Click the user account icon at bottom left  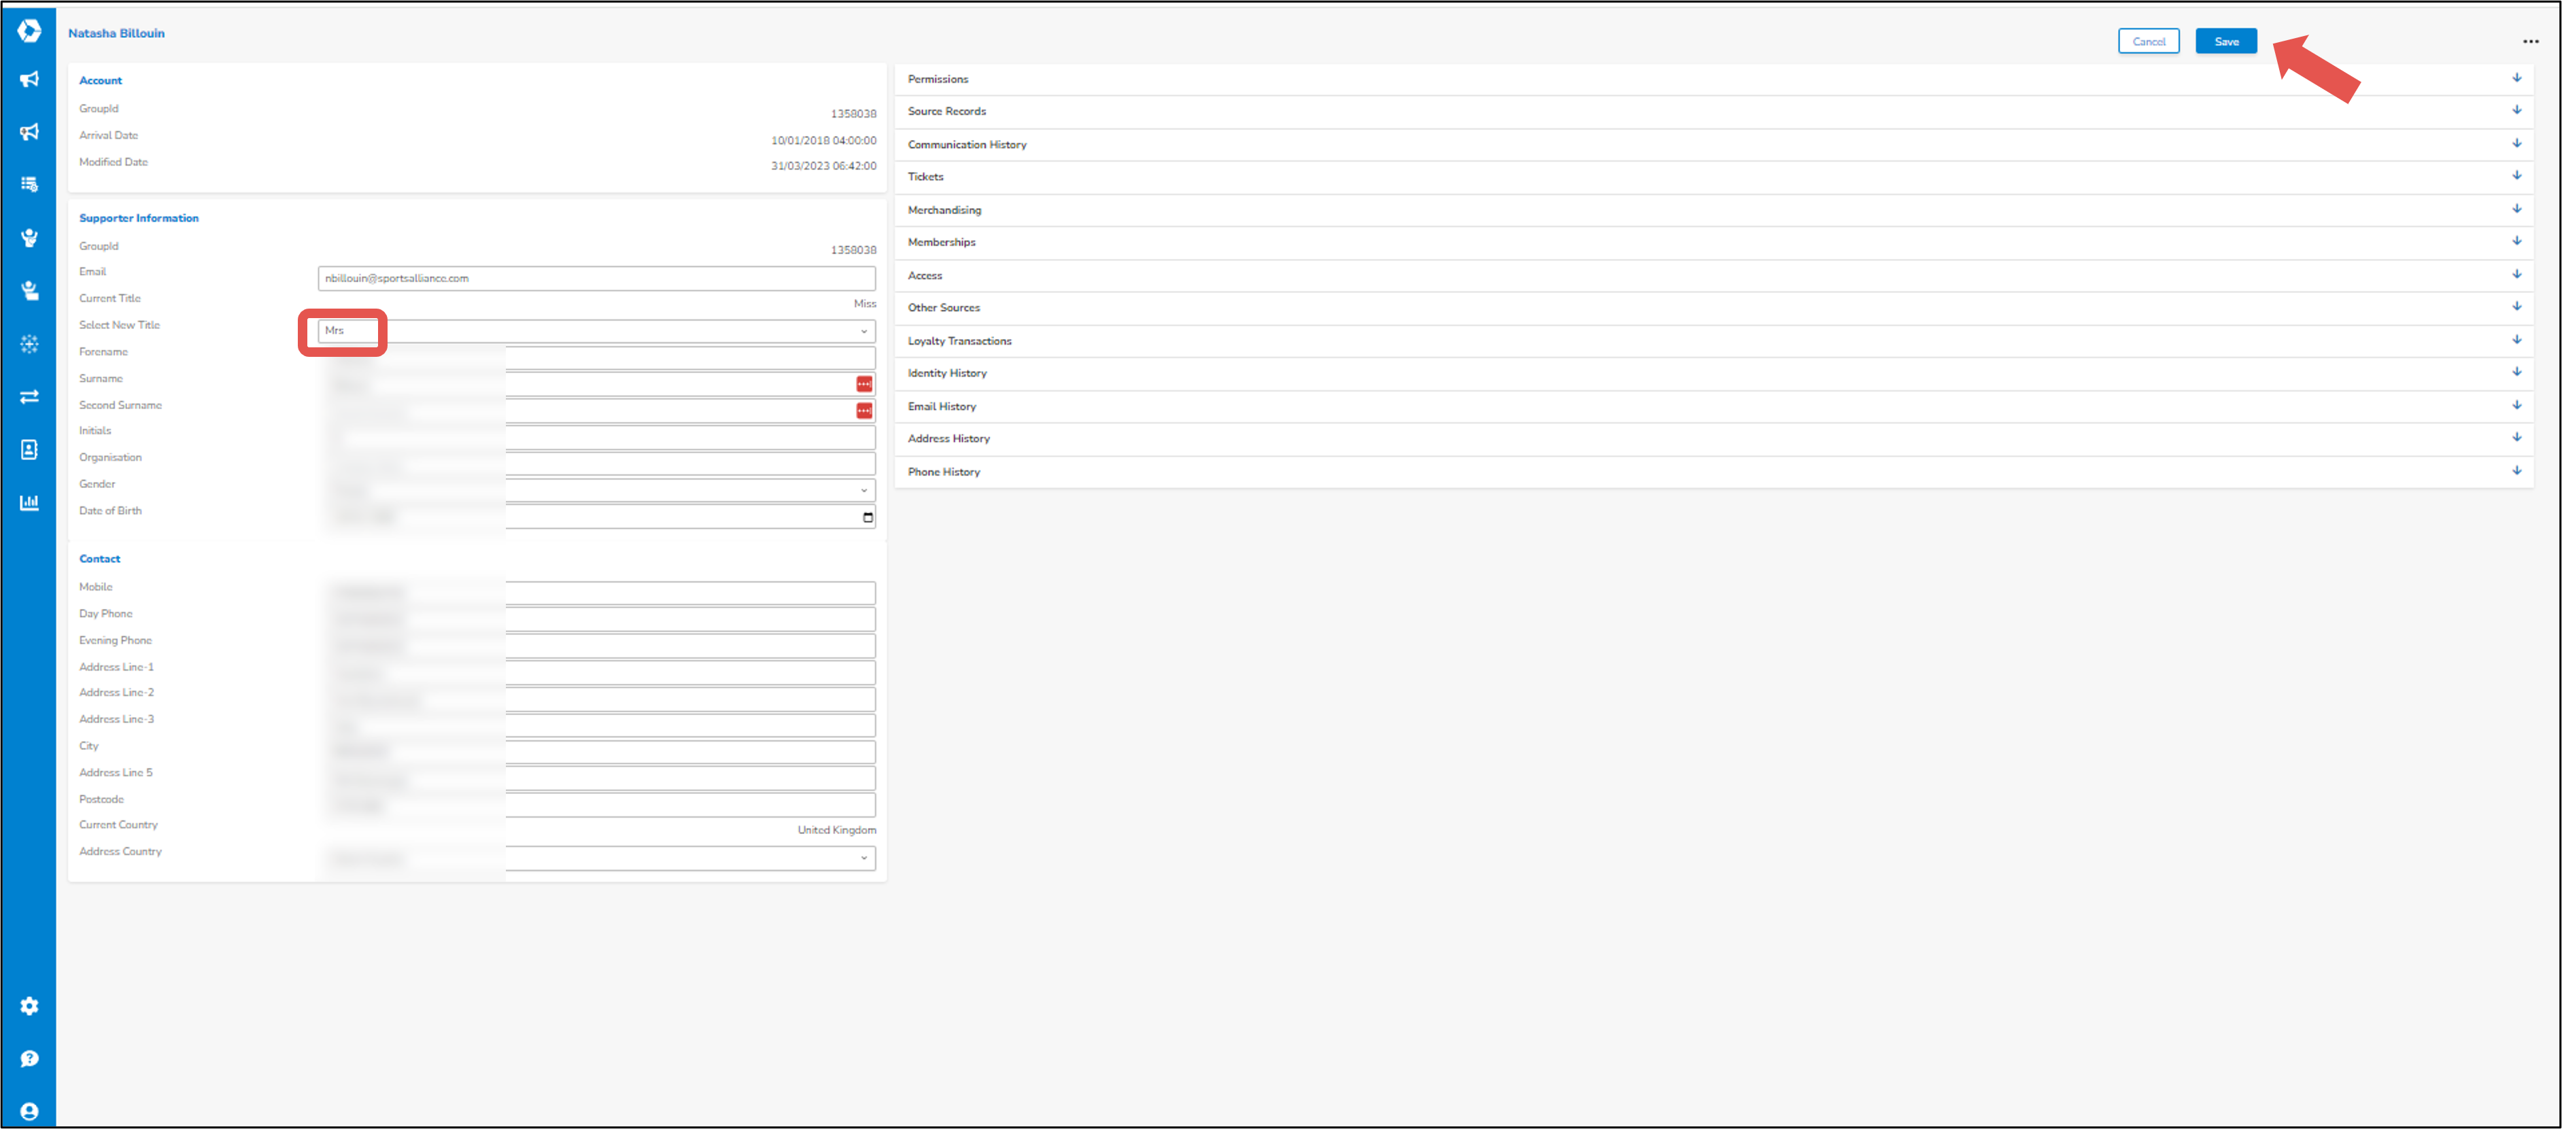[29, 1112]
